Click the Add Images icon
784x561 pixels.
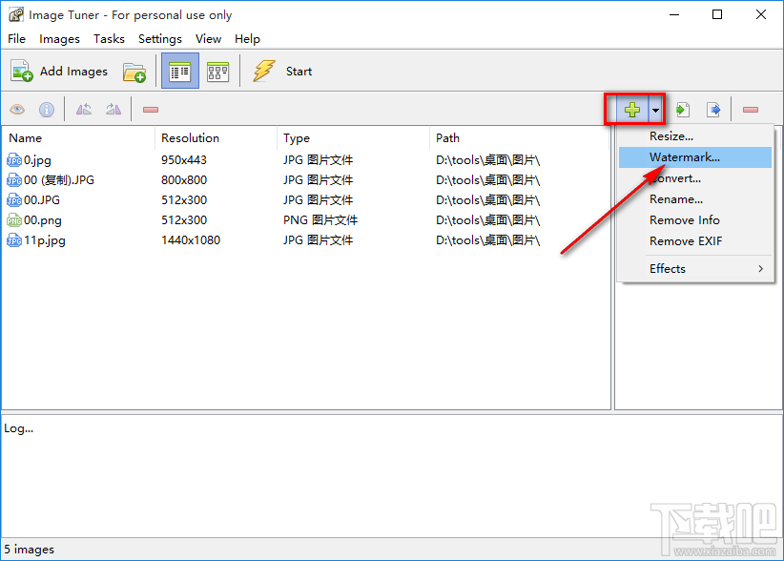[x=22, y=71]
